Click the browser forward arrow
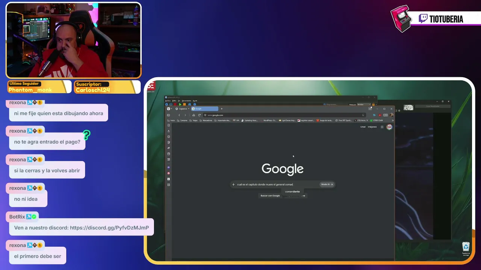Image resolution: width=481 pixels, height=270 pixels. pos(185,115)
